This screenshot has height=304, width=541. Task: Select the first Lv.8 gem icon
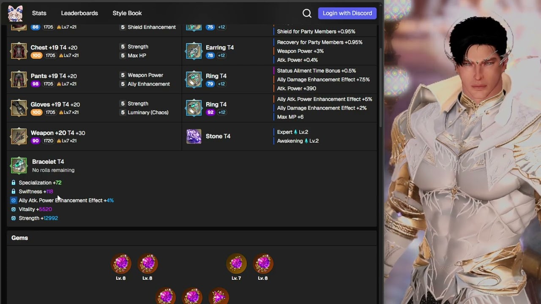[121, 263]
